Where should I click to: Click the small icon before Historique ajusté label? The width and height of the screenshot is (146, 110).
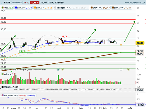[x=2, y=70]
